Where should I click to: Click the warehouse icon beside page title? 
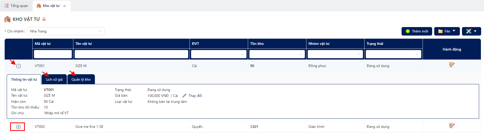tap(8, 19)
